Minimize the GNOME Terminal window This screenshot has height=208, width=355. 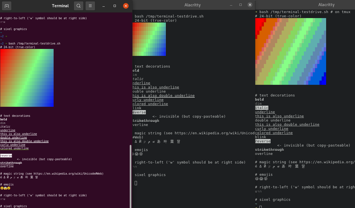[103, 6]
